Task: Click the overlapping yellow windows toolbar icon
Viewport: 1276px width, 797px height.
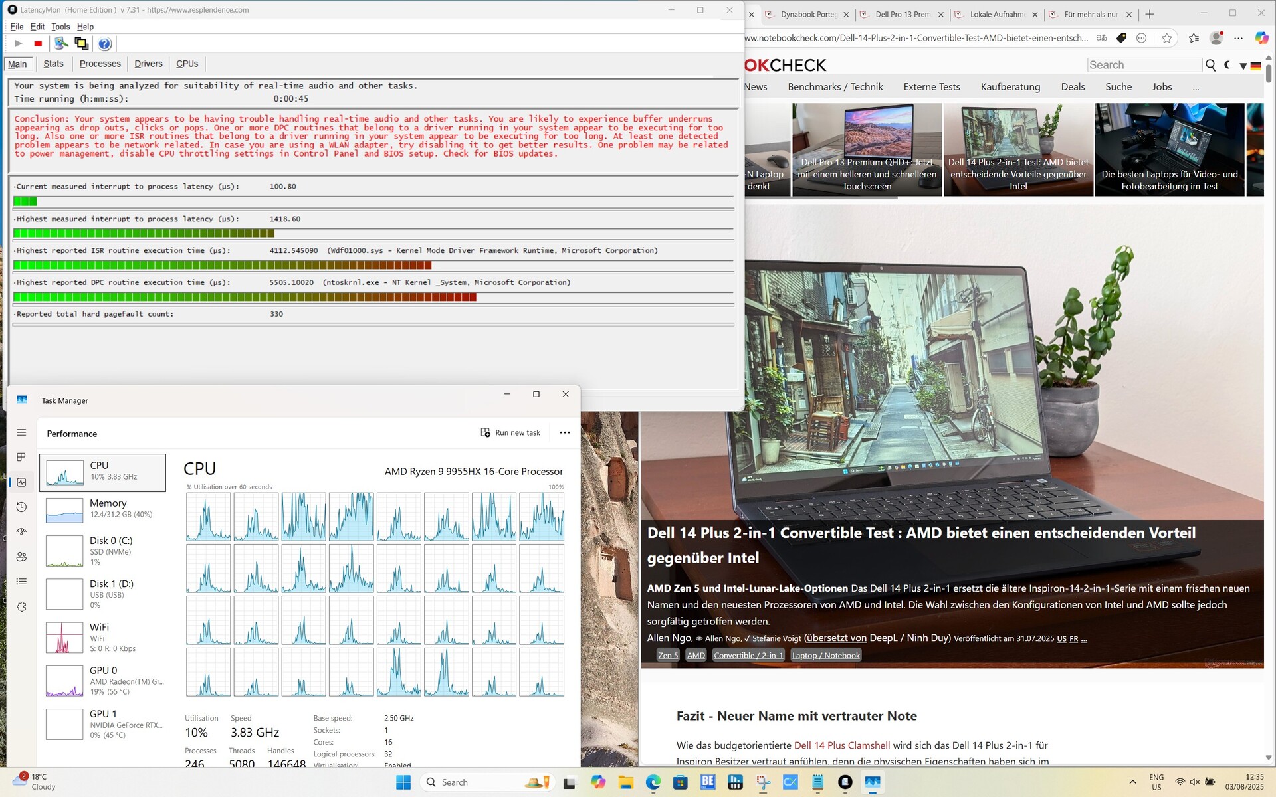Action: (81, 44)
